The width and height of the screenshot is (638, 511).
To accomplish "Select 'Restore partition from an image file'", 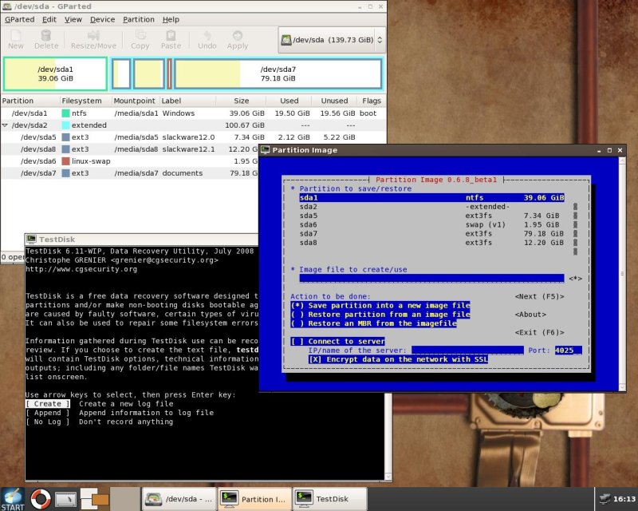I will pos(380,315).
